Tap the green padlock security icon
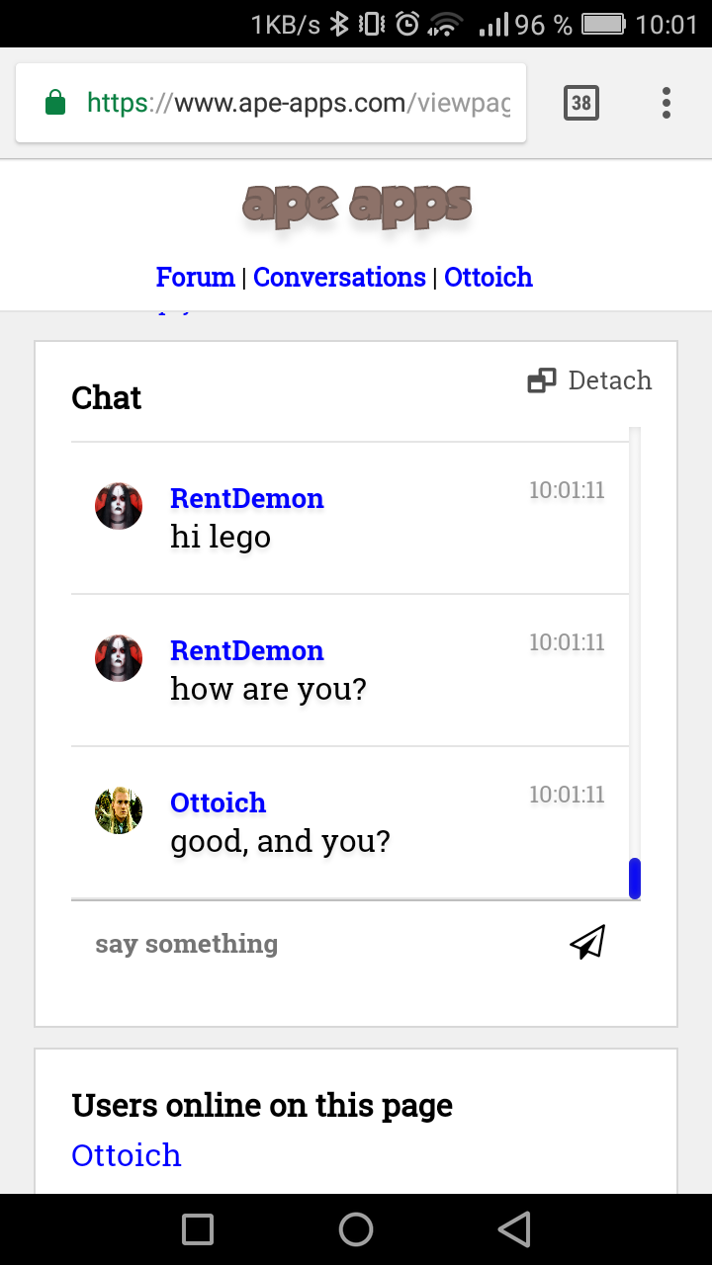Screen dimensions: 712x1265 coord(55,103)
